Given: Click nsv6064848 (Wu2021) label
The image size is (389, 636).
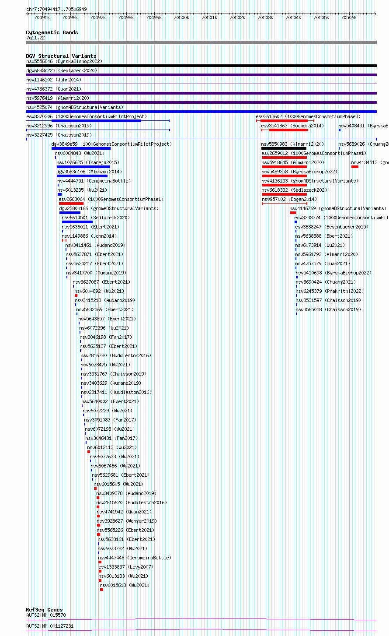Looking at the screenshot, I should [x=80, y=153].
